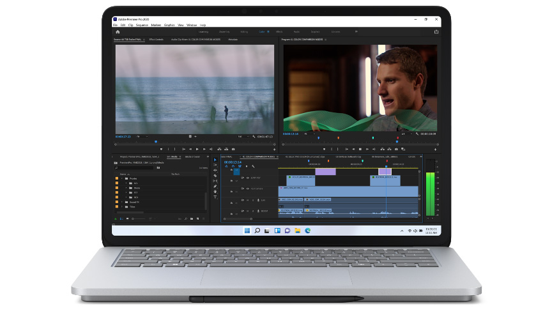The height and width of the screenshot is (313, 552).
Task: Click New Item icon in the Project panel
Action: 197,219
